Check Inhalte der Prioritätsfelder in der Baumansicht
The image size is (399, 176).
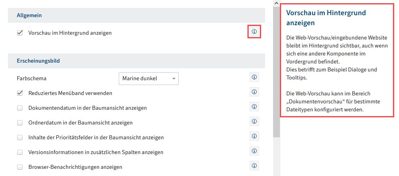coord(20,138)
